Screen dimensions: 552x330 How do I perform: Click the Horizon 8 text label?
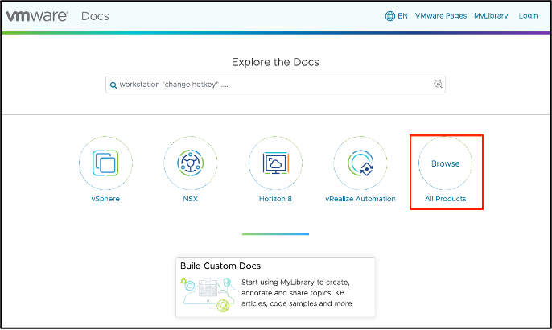(x=275, y=199)
